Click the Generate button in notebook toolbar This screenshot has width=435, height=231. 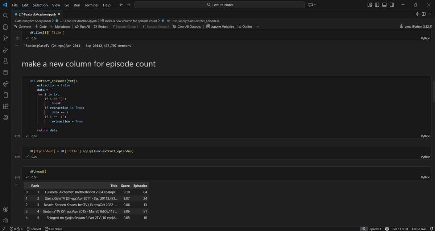pyautogui.click(x=22, y=27)
